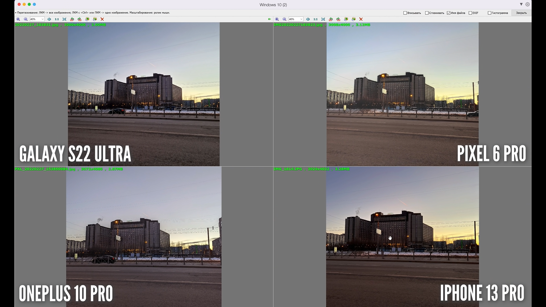Fit right pane image to window
Screen dimensions: 546x307
(323, 19)
